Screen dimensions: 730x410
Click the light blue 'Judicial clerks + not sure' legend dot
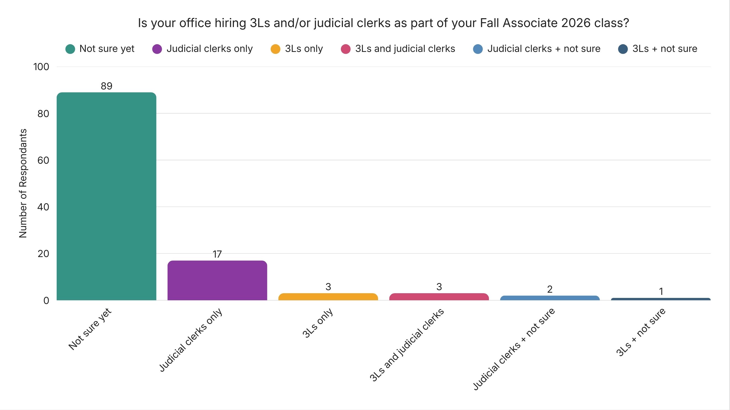click(478, 49)
